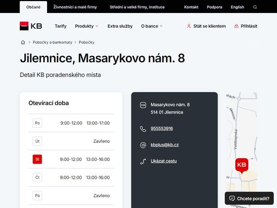Click Detail KB poradenského místa subtitle

pos(60,75)
